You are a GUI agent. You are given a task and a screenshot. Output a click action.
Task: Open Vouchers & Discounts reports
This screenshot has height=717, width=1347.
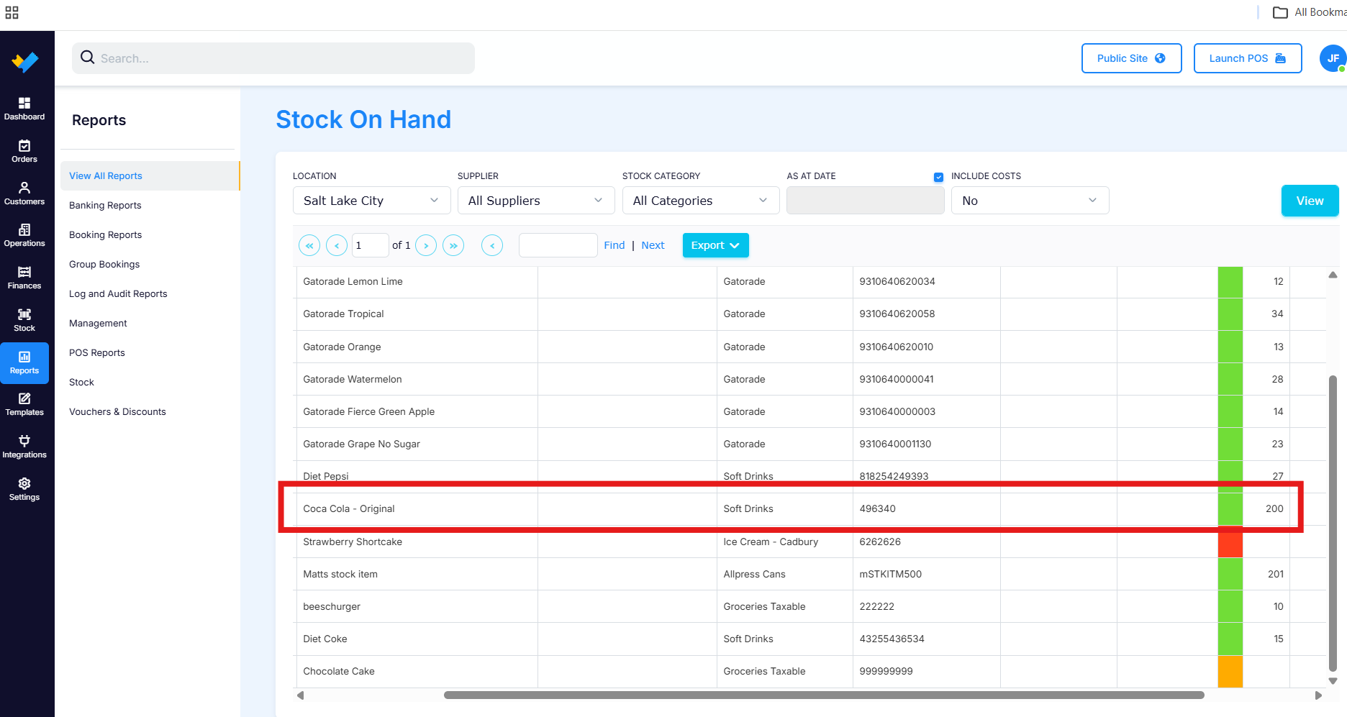point(117,411)
